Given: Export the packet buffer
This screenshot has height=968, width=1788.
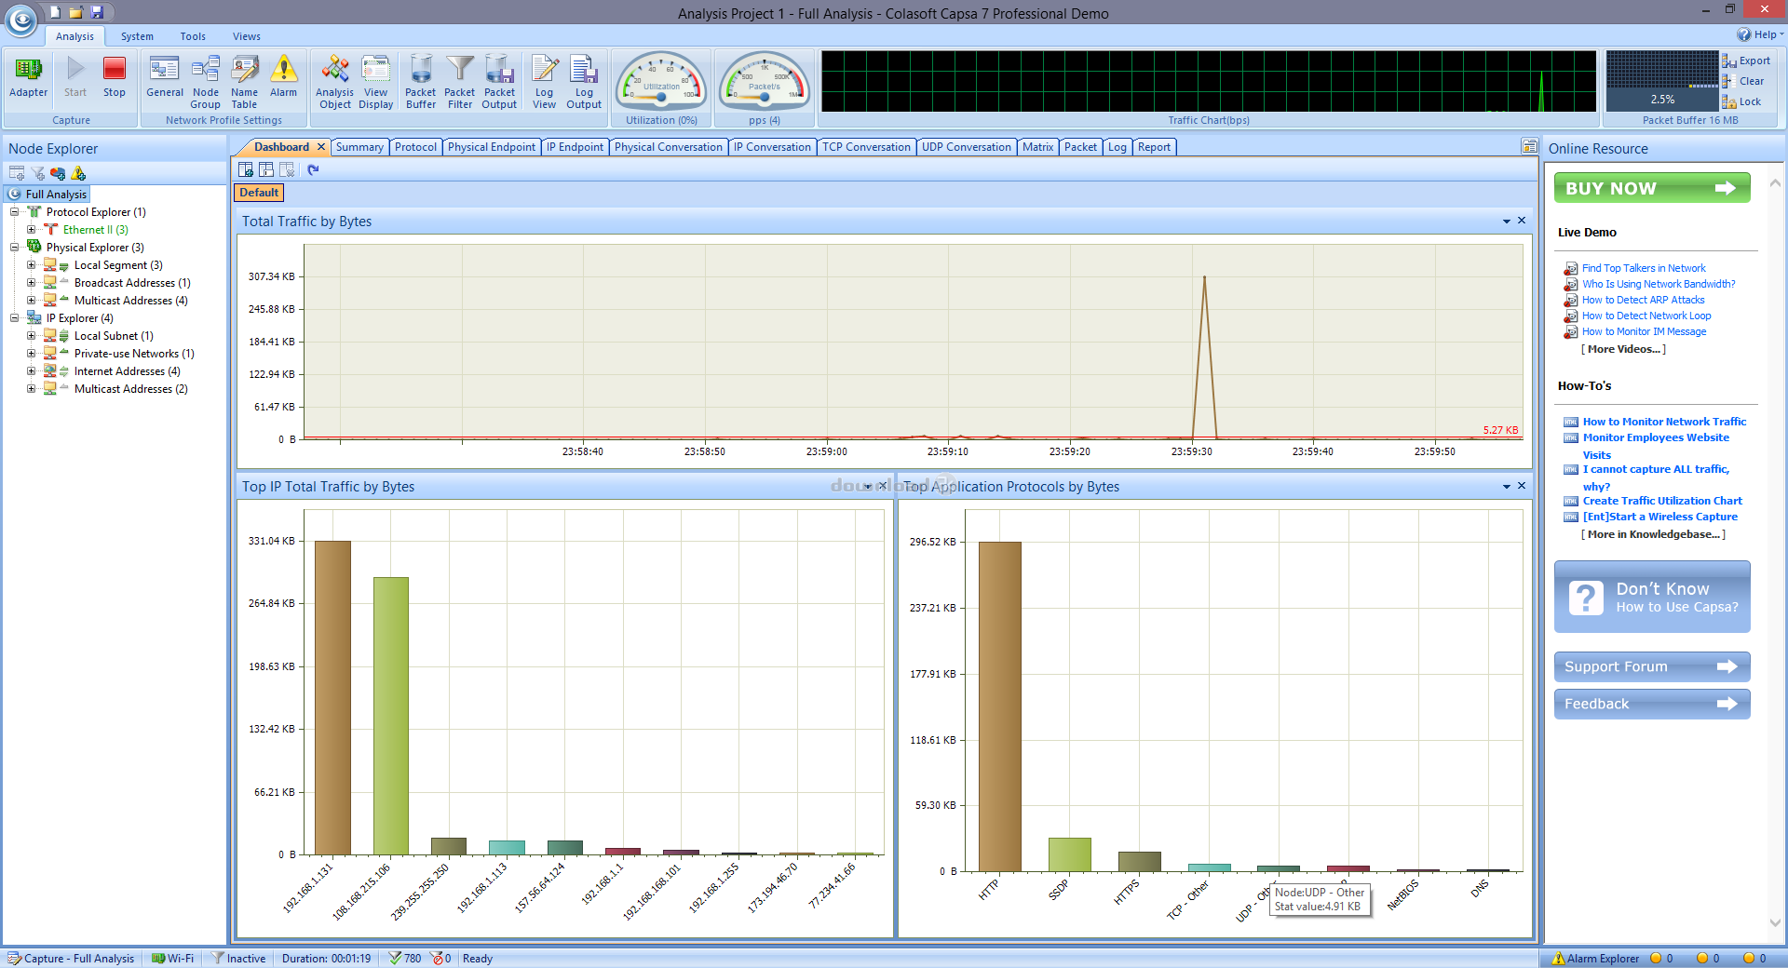Looking at the screenshot, I should coord(1747,60).
